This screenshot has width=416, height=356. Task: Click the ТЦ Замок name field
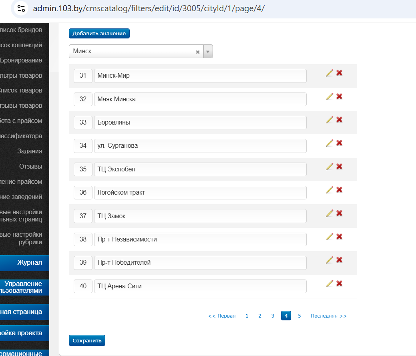pyautogui.click(x=200, y=216)
